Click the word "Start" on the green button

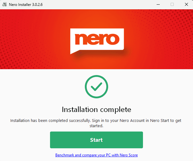point(96,140)
